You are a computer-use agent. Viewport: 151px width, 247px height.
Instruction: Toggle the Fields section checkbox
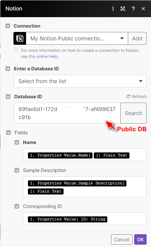(x=8, y=133)
